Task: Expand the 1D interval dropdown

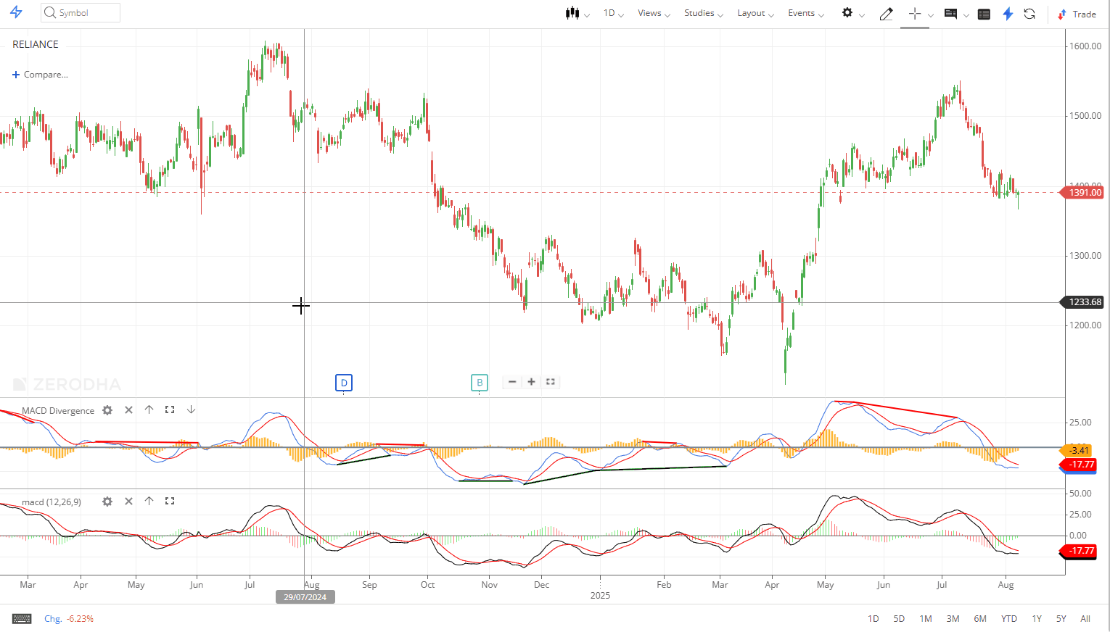Action: 613,13
